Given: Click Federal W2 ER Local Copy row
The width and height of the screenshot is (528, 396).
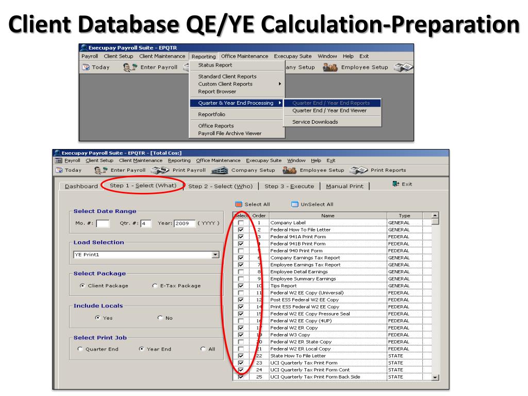Looking at the screenshot, I should 301,349.
